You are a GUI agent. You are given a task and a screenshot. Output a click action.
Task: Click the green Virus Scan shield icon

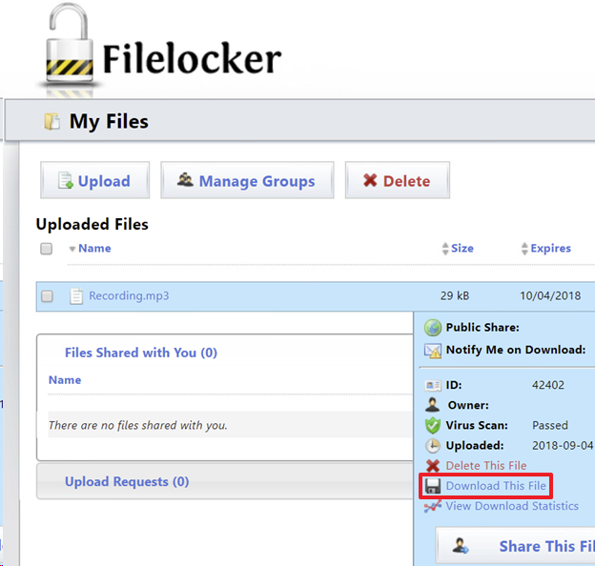[x=433, y=426]
